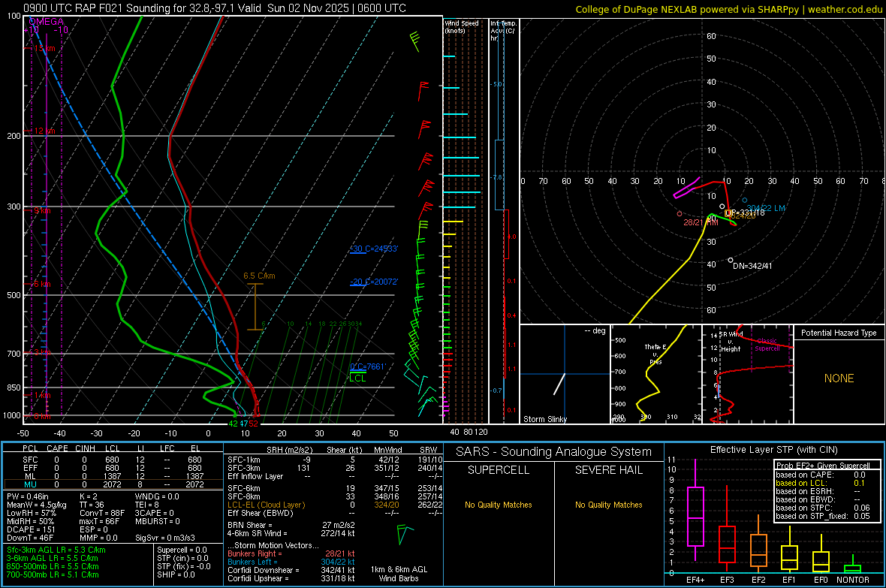The width and height of the screenshot is (886, 588).
Task: Click the "DownT = 46F" value
Action: coord(30,538)
